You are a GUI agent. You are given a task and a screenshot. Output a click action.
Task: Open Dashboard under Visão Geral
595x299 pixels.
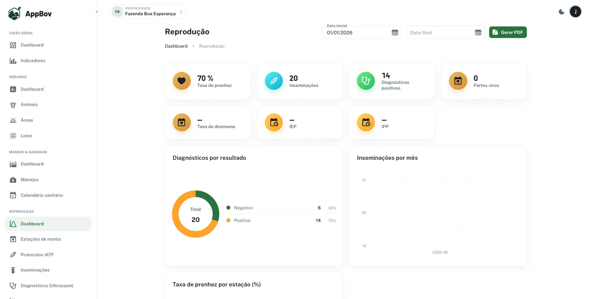pos(48,45)
